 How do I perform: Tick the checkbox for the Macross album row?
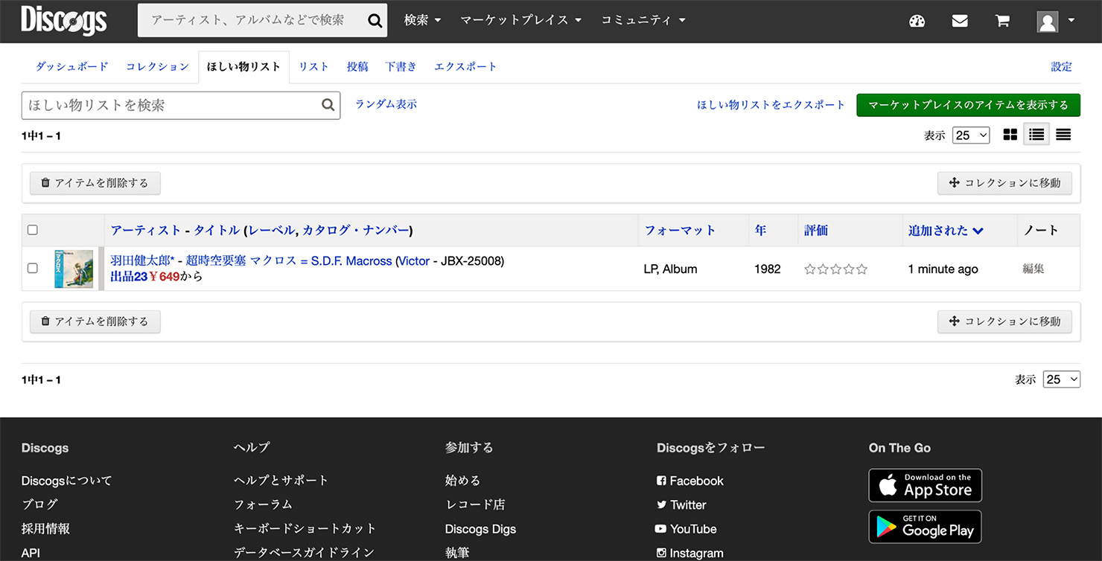click(x=33, y=268)
